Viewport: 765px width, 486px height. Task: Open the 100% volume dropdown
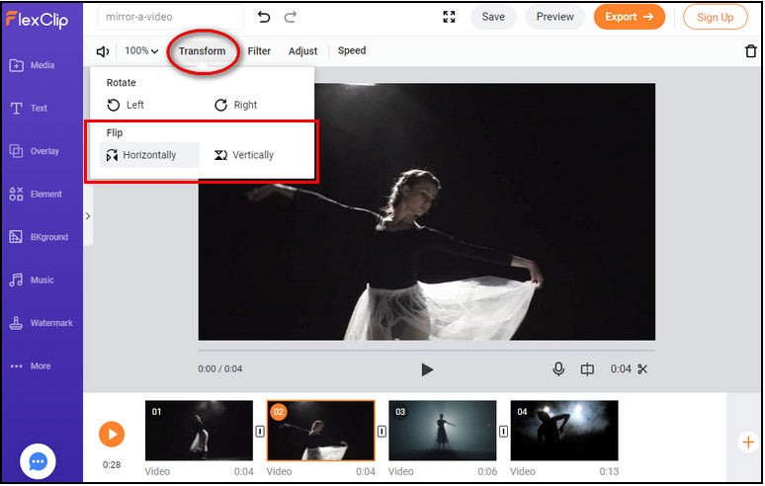pyautogui.click(x=141, y=50)
